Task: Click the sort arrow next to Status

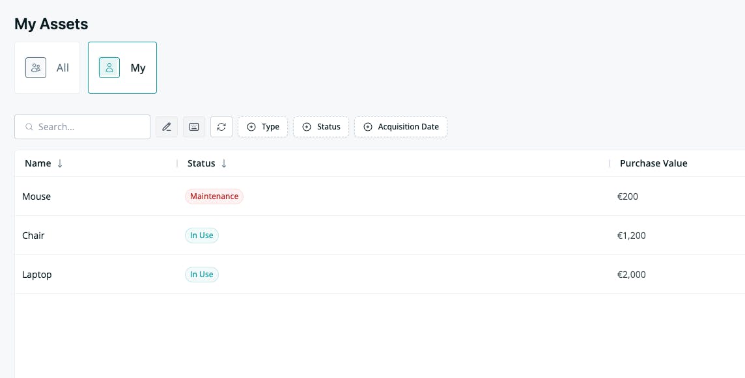Action: click(224, 163)
